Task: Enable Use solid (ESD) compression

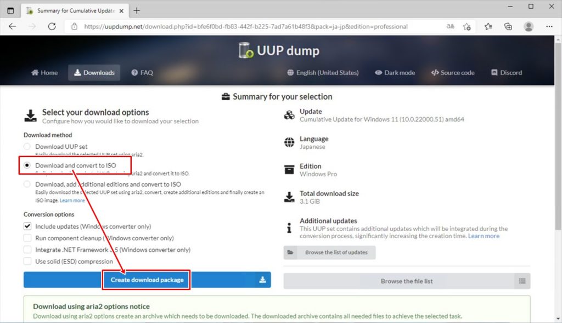Action: [x=27, y=262]
